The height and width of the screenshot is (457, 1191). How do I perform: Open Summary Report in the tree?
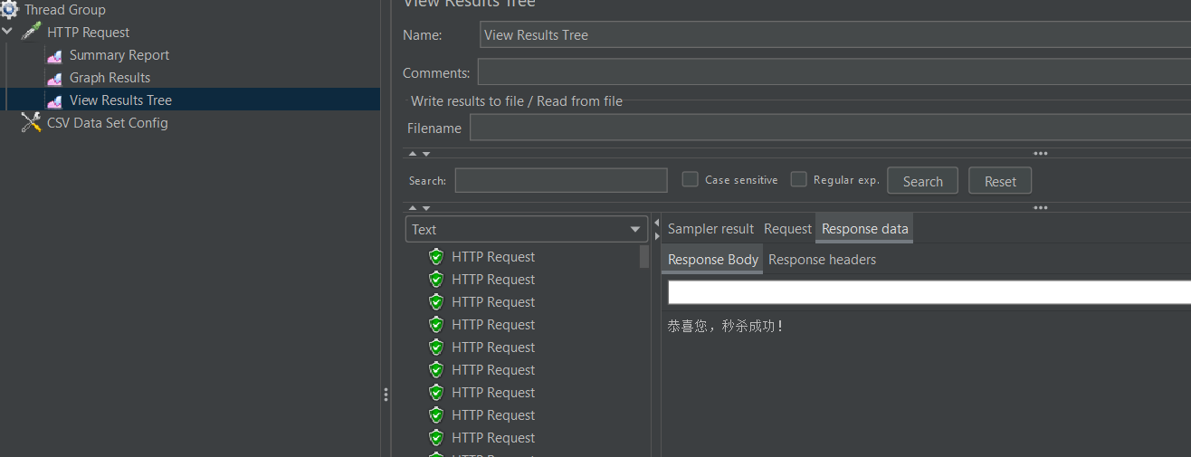(x=119, y=55)
